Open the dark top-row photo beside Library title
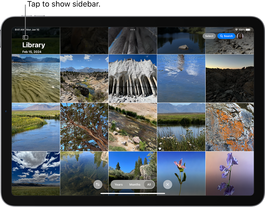Viewport: 265px width, 207px height. 84,41
